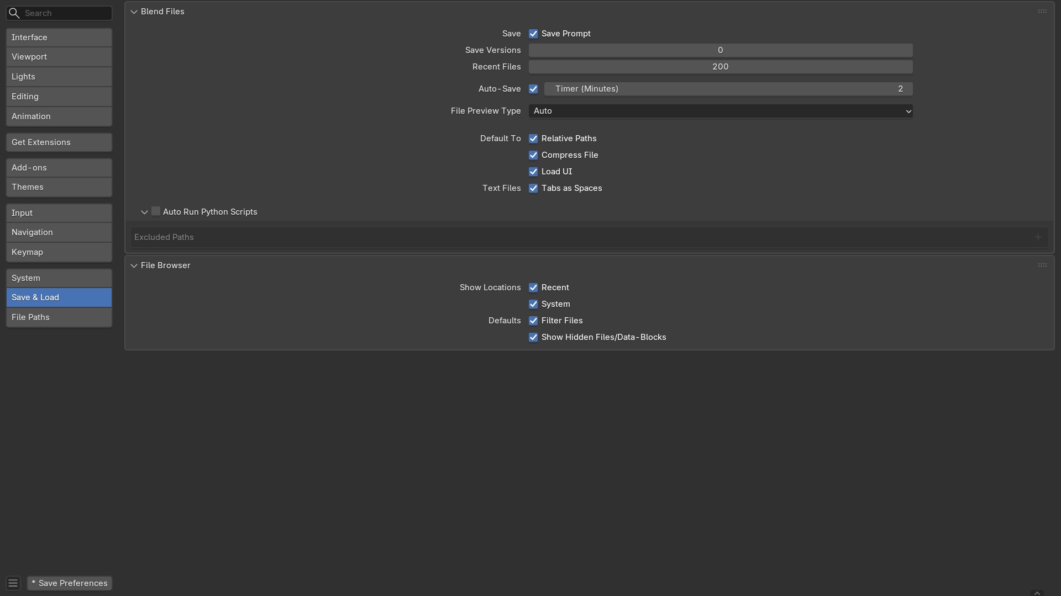This screenshot has height=596, width=1061.
Task: Open Navigation preferences
Action: [x=59, y=232]
